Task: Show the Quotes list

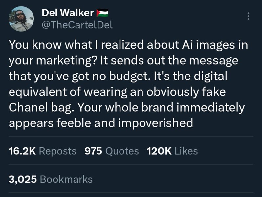Action: coord(122,151)
